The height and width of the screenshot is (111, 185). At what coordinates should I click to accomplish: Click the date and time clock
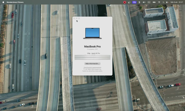177,2
